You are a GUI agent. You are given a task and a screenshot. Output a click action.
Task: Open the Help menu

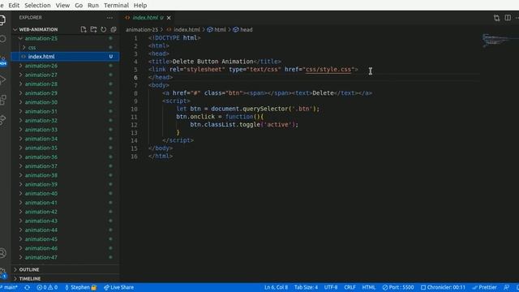[x=140, y=6]
